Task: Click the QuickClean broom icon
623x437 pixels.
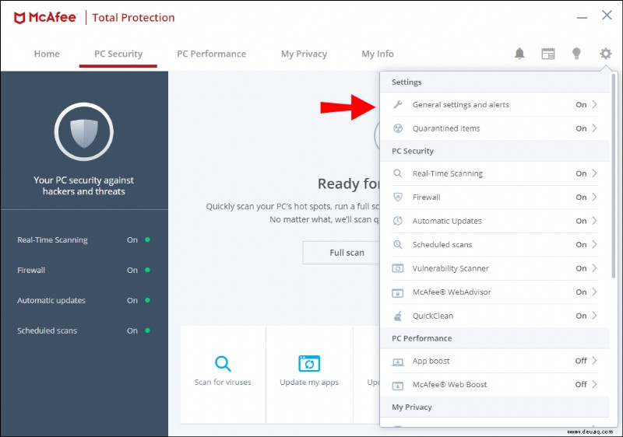Action: (x=398, y=316)
